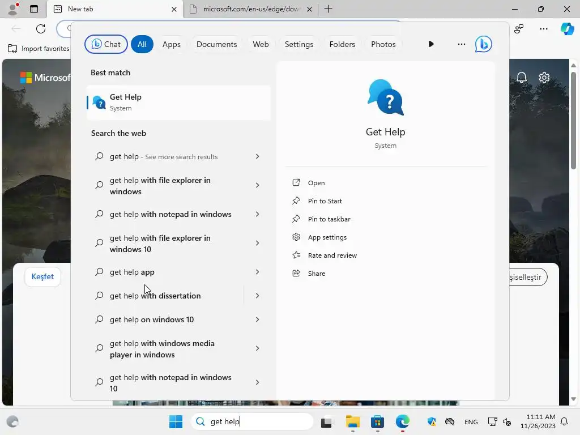
Task: Open Edge tab actions menu icon
Action: (x=34, y=9)
